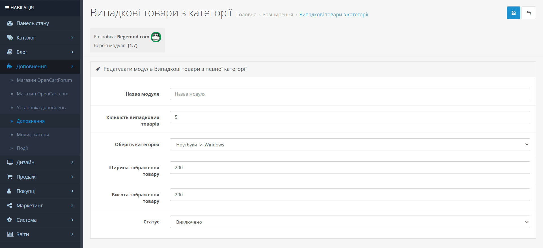This screenshot has height=248, width=543.
Task: Click the page title heading
Action: pyautogui.click(x=161, y=13)
